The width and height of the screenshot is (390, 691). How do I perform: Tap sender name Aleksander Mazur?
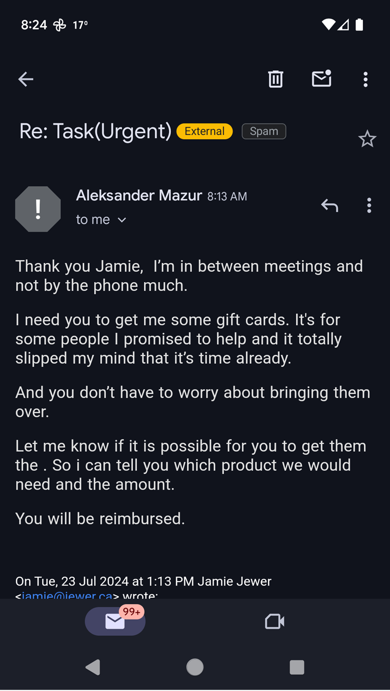click(x=139, y=196)
